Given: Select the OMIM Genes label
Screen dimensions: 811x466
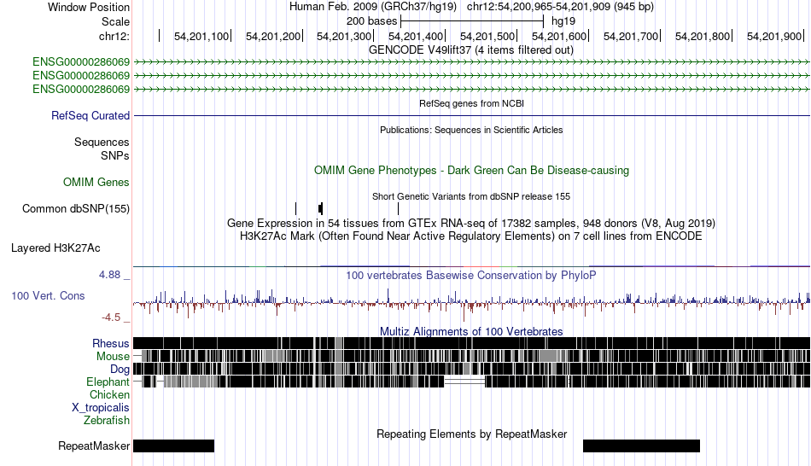Looking at the screenshot, I should pyautogui.click(x=96, y=182).
